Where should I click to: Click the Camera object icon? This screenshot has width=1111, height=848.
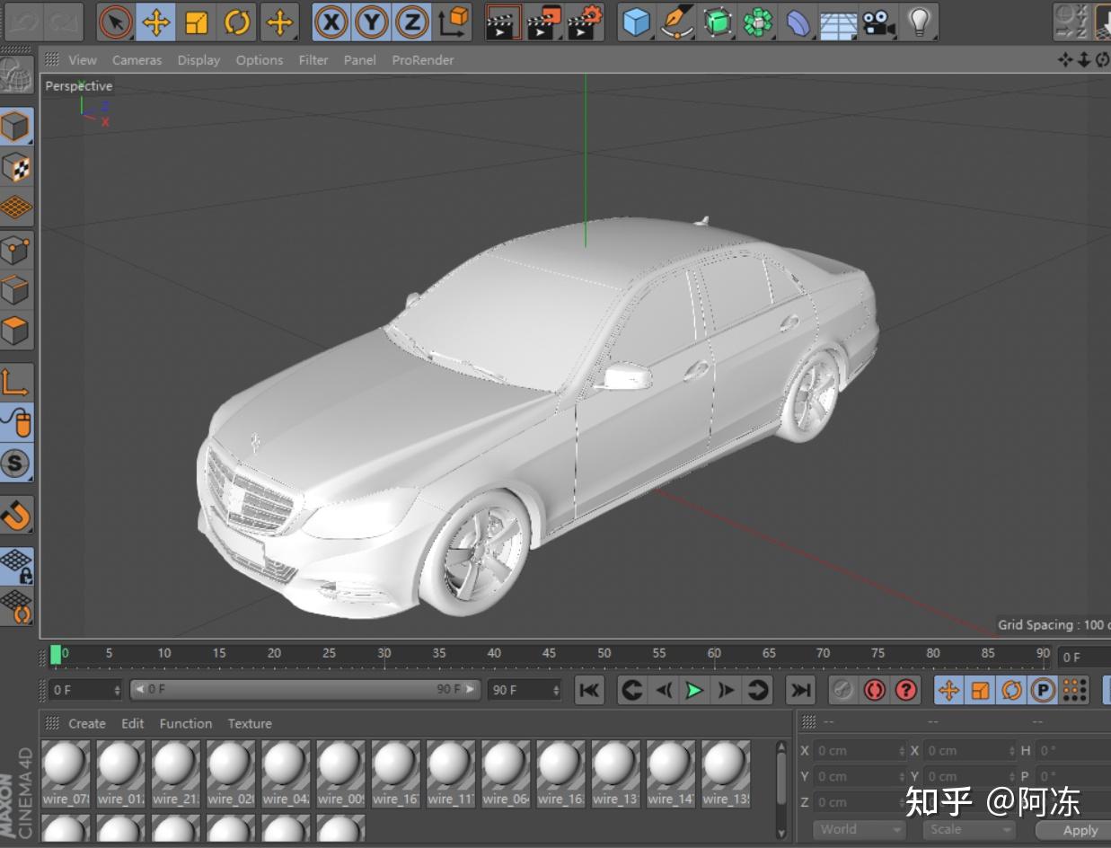point(878,22)
